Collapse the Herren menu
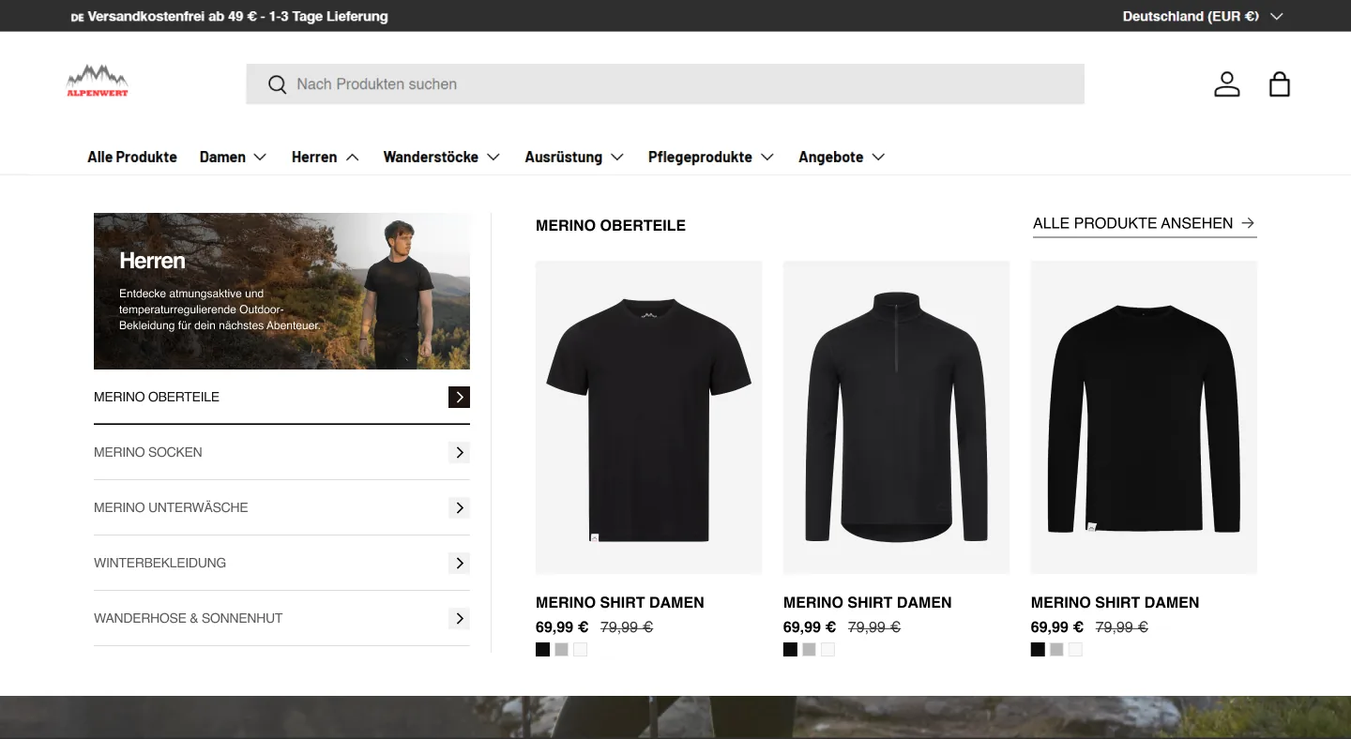The height and width of the screenshot is (739, 1351). [x=326, y=157]
